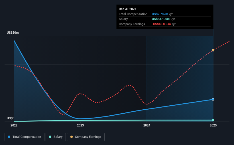The image size is (234, 145).
Task: Select the teal Salary data point at 2025
Action: (213, 120)
